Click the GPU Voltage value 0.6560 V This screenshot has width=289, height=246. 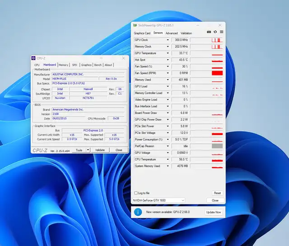(x=180, y=153)
